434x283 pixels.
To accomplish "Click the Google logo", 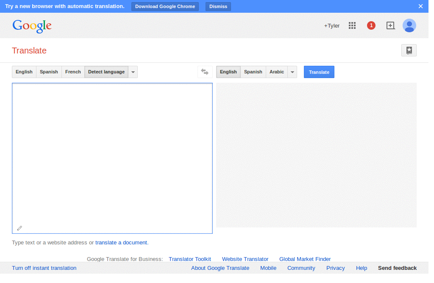I will pyautogui.click(x=32, y=26).
